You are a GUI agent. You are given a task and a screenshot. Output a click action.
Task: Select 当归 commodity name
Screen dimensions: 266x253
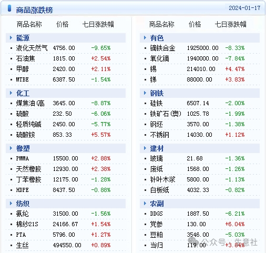pos(156,245)
